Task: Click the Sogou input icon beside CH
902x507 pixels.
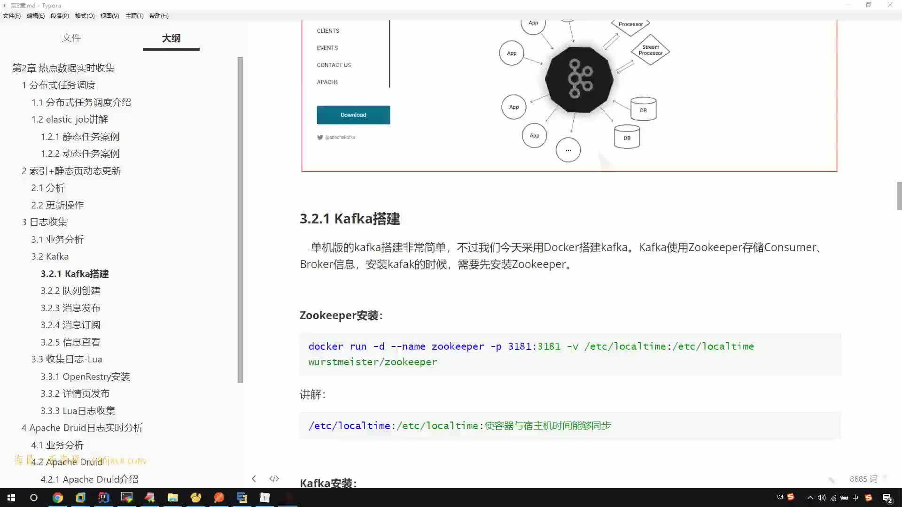Action: (x=791, y=497)
